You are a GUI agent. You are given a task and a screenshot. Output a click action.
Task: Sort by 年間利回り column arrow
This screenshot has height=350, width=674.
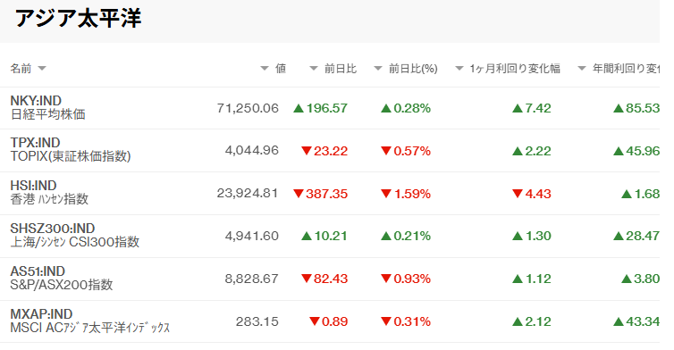(582, 68)
